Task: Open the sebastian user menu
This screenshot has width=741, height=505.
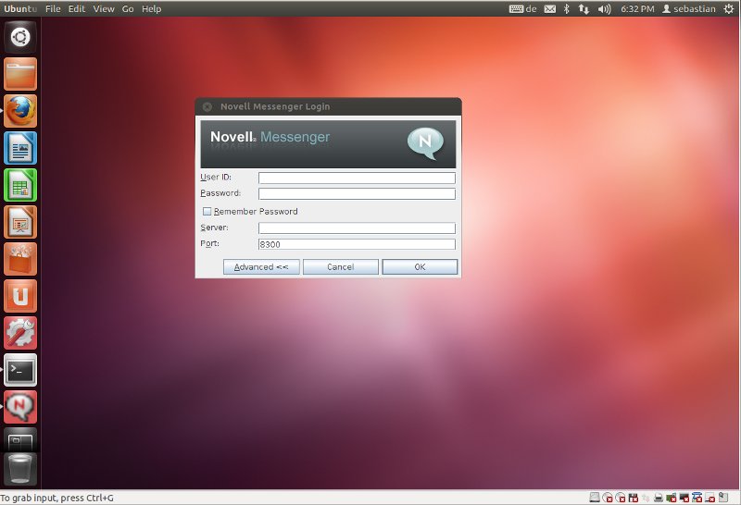Action: 689,9
